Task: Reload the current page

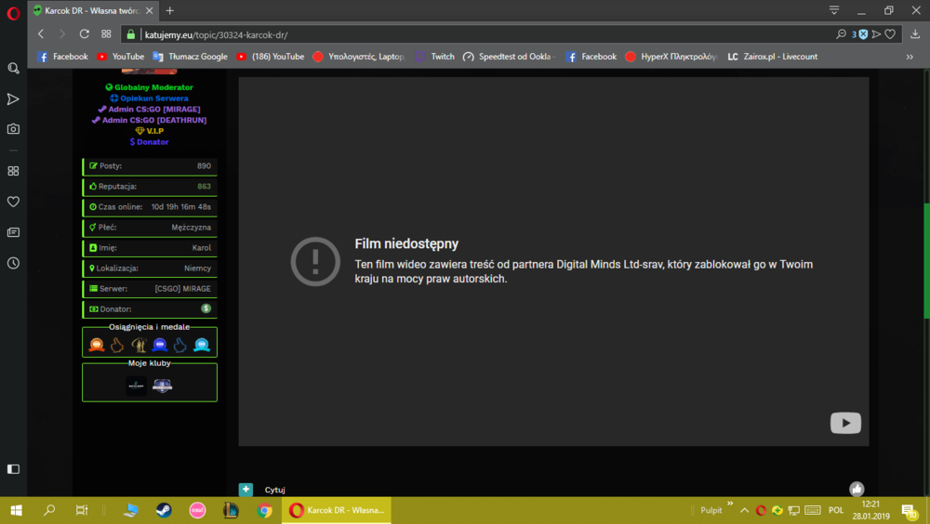Action: (85, 34)
